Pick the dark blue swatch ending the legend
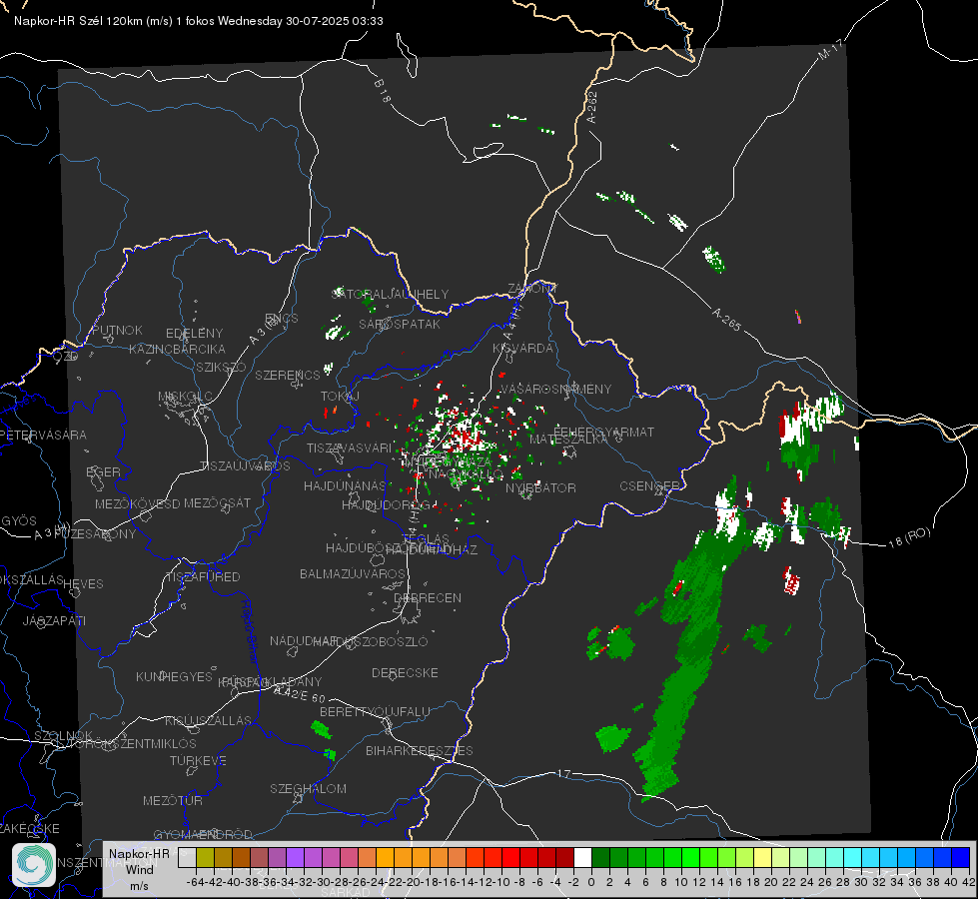The height and width of the screenshot is (899, 978). [x=961, y=857]
